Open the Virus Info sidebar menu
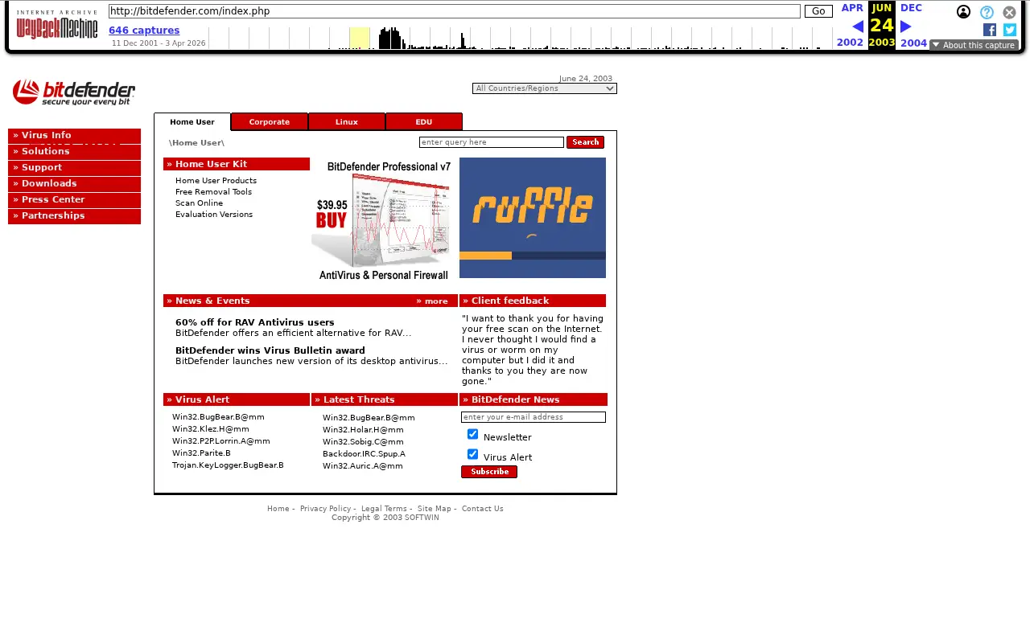 tap(74, 136)
